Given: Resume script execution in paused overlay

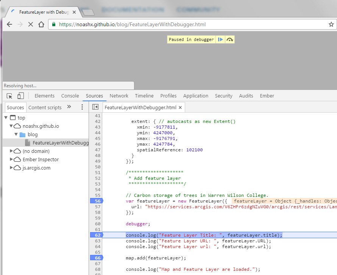Looking at the screenshot, I should [220, 39].
